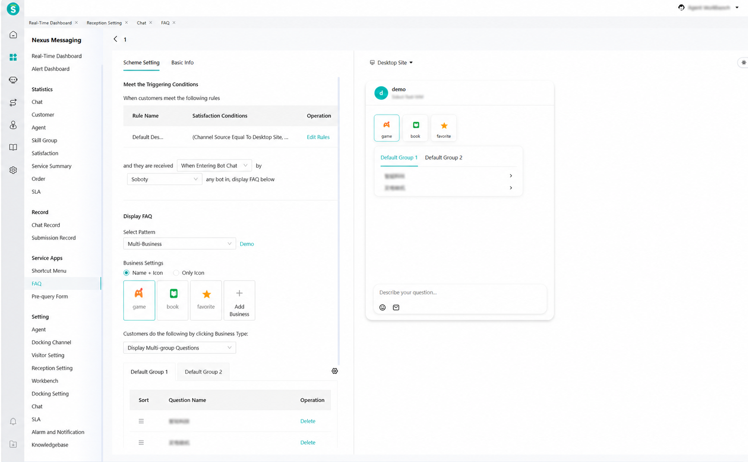
Task: Open Visitor Setting in sidebar
Action: [x=48, y=355]
